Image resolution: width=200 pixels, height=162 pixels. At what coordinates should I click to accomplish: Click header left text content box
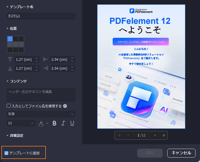41,95
